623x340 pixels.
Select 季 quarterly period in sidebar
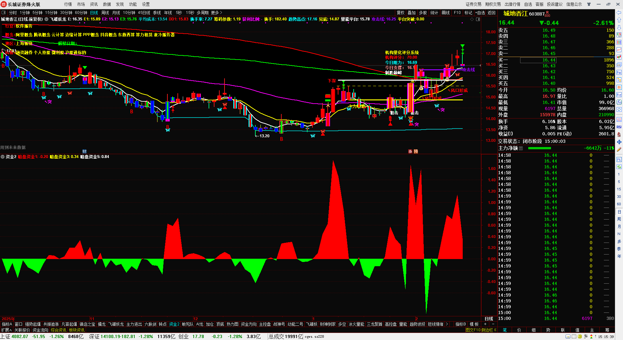[619, 249]
